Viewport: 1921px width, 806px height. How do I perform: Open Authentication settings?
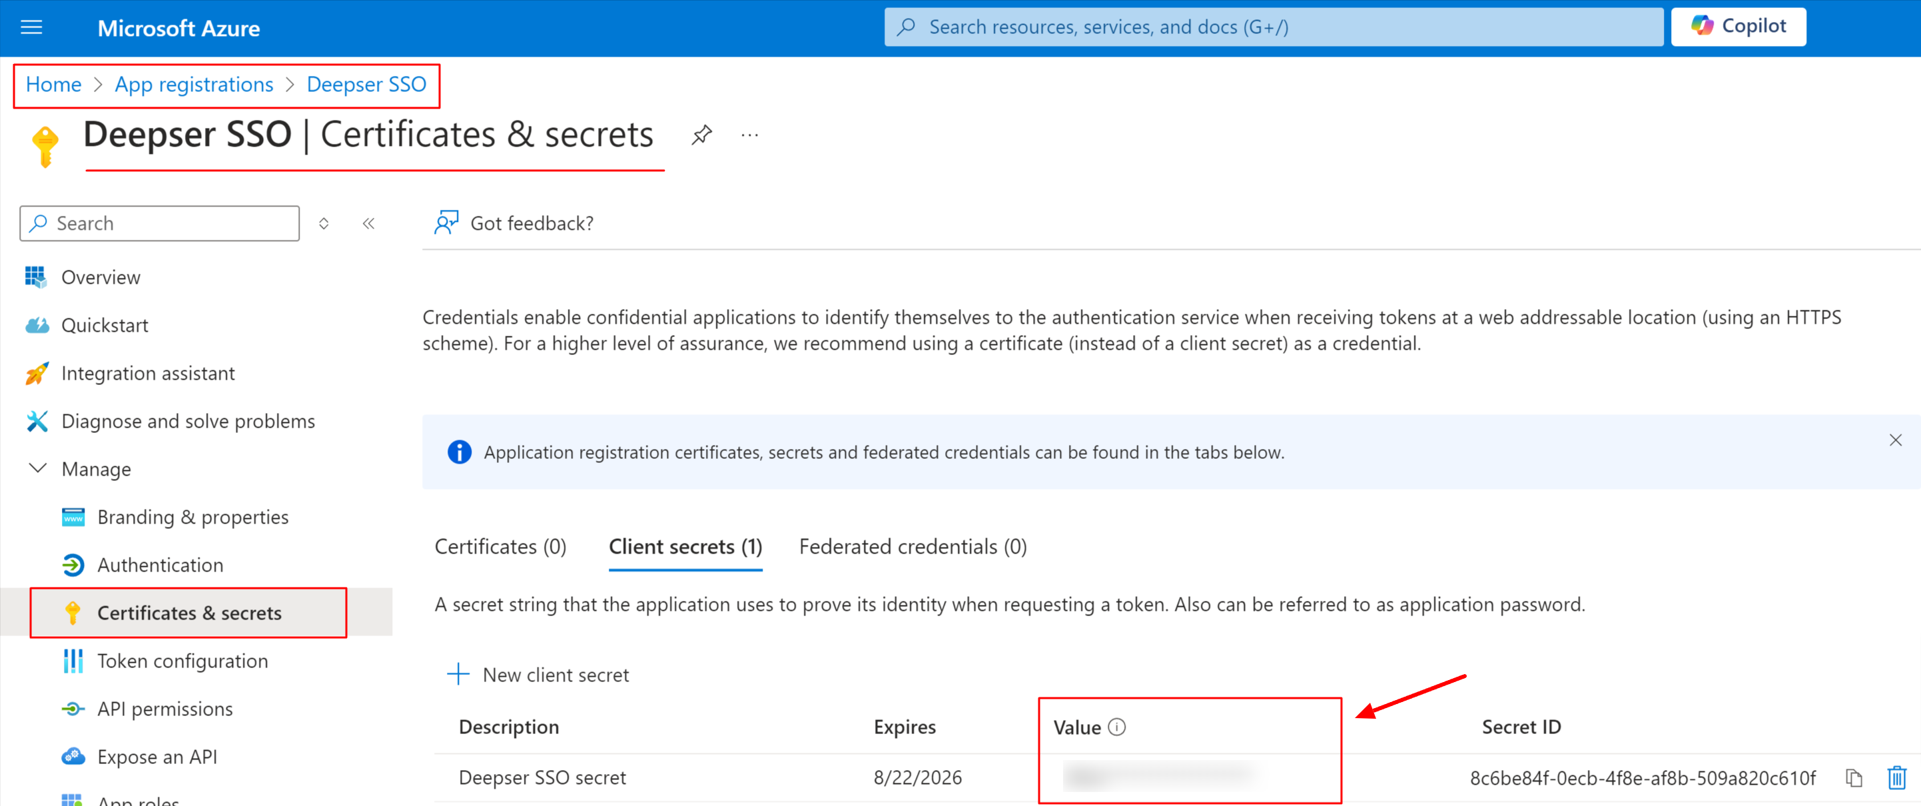coord(160,565)
